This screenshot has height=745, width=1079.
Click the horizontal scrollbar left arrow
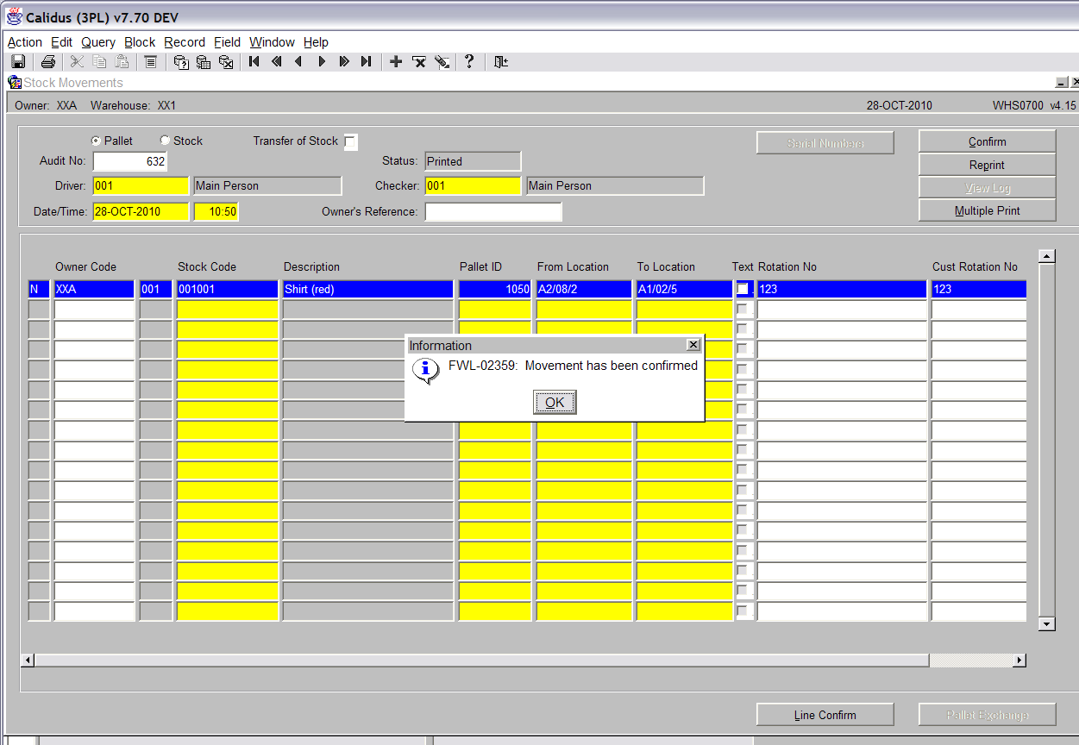point(28,660)
